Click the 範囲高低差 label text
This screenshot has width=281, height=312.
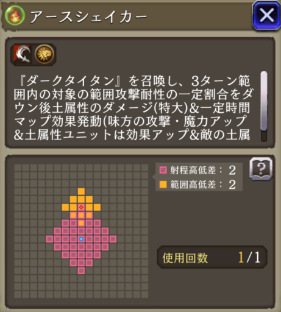coord(193,185)
